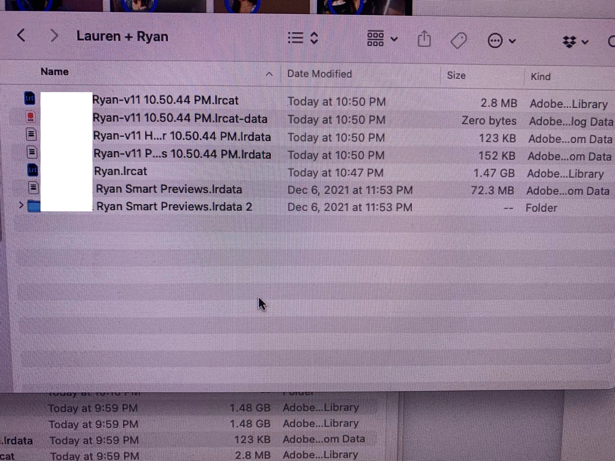Expand the Ryan Smart Previews.lrdata 2 folder
Image resolution: width=615 pixels, height=461 pixels.
coord(21,205)
